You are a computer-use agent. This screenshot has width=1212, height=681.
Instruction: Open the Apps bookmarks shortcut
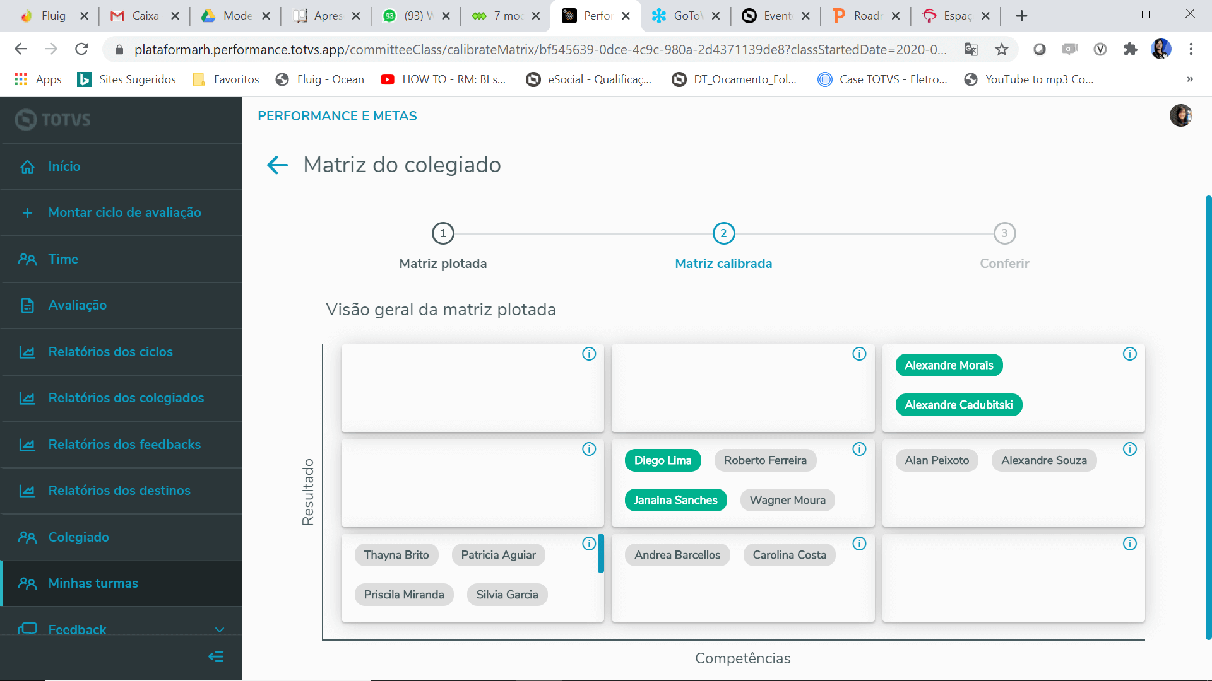38,79
